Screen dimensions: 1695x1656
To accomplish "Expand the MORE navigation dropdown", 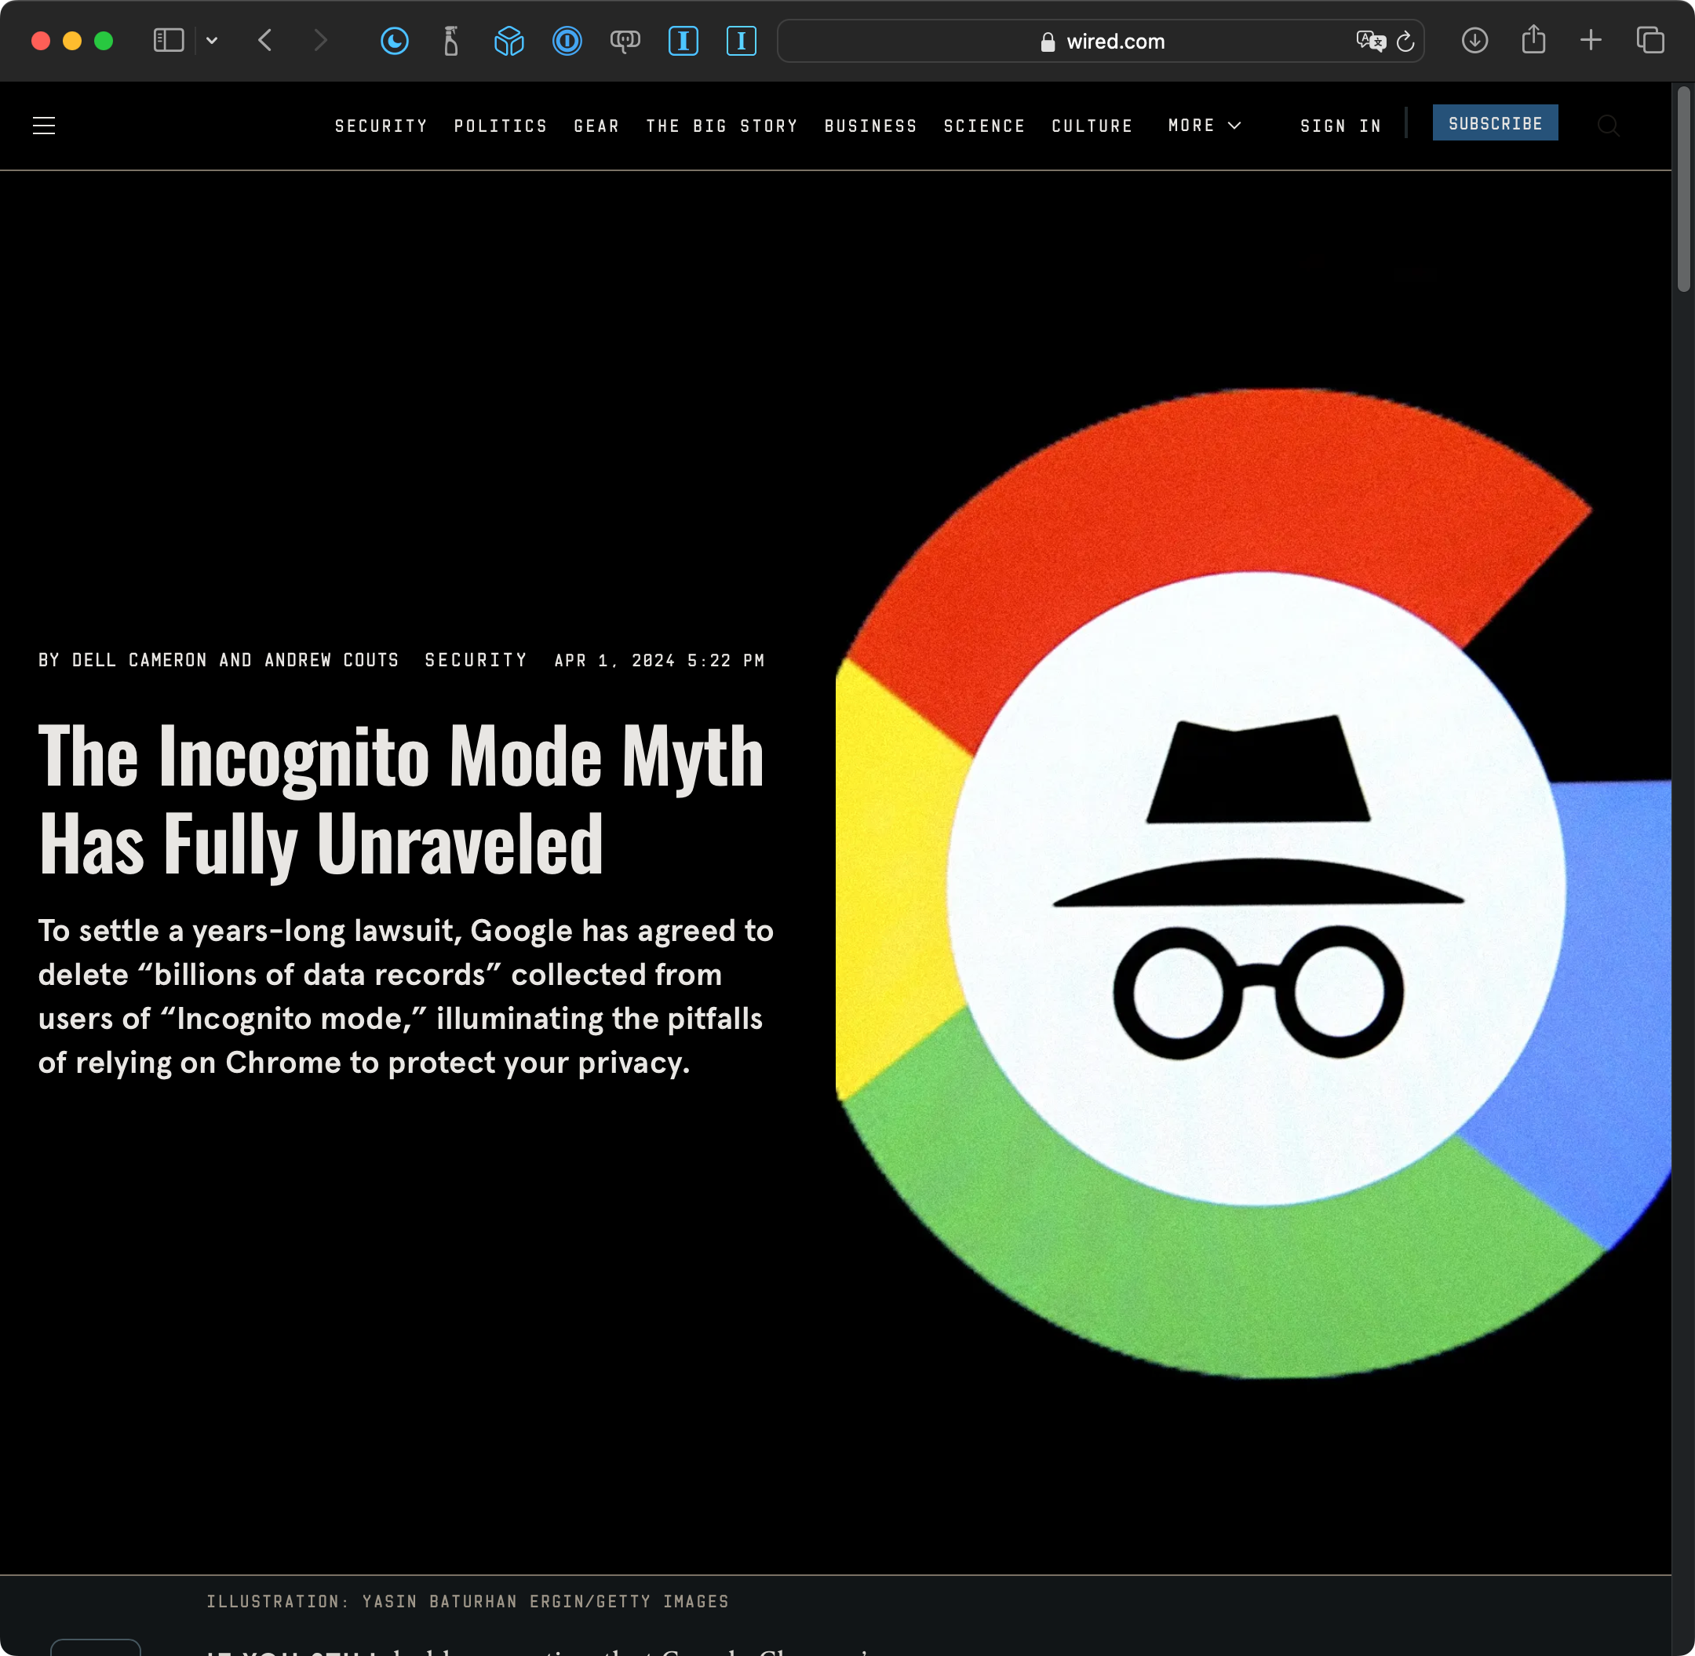I will (1204, 126).
